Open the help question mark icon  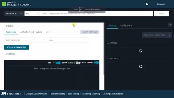147,4
